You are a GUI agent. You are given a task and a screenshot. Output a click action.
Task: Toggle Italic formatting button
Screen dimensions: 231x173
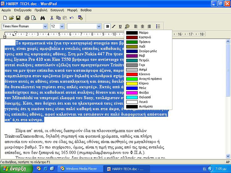click(x=114, y=26)
